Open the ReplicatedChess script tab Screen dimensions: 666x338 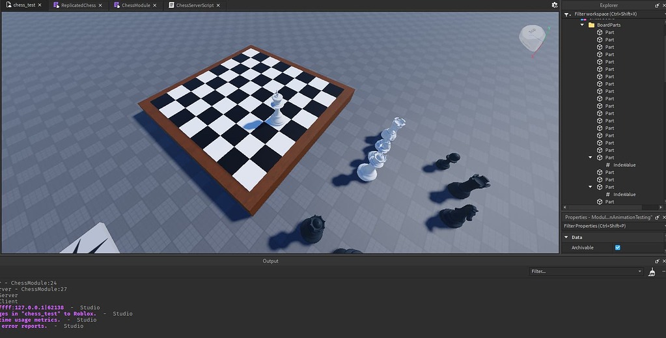(78, 5)
